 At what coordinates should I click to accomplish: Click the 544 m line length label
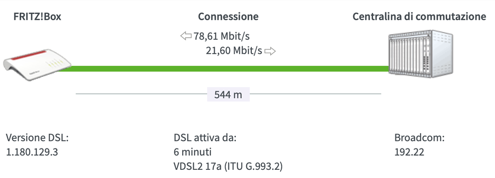(x=228, y=94)
